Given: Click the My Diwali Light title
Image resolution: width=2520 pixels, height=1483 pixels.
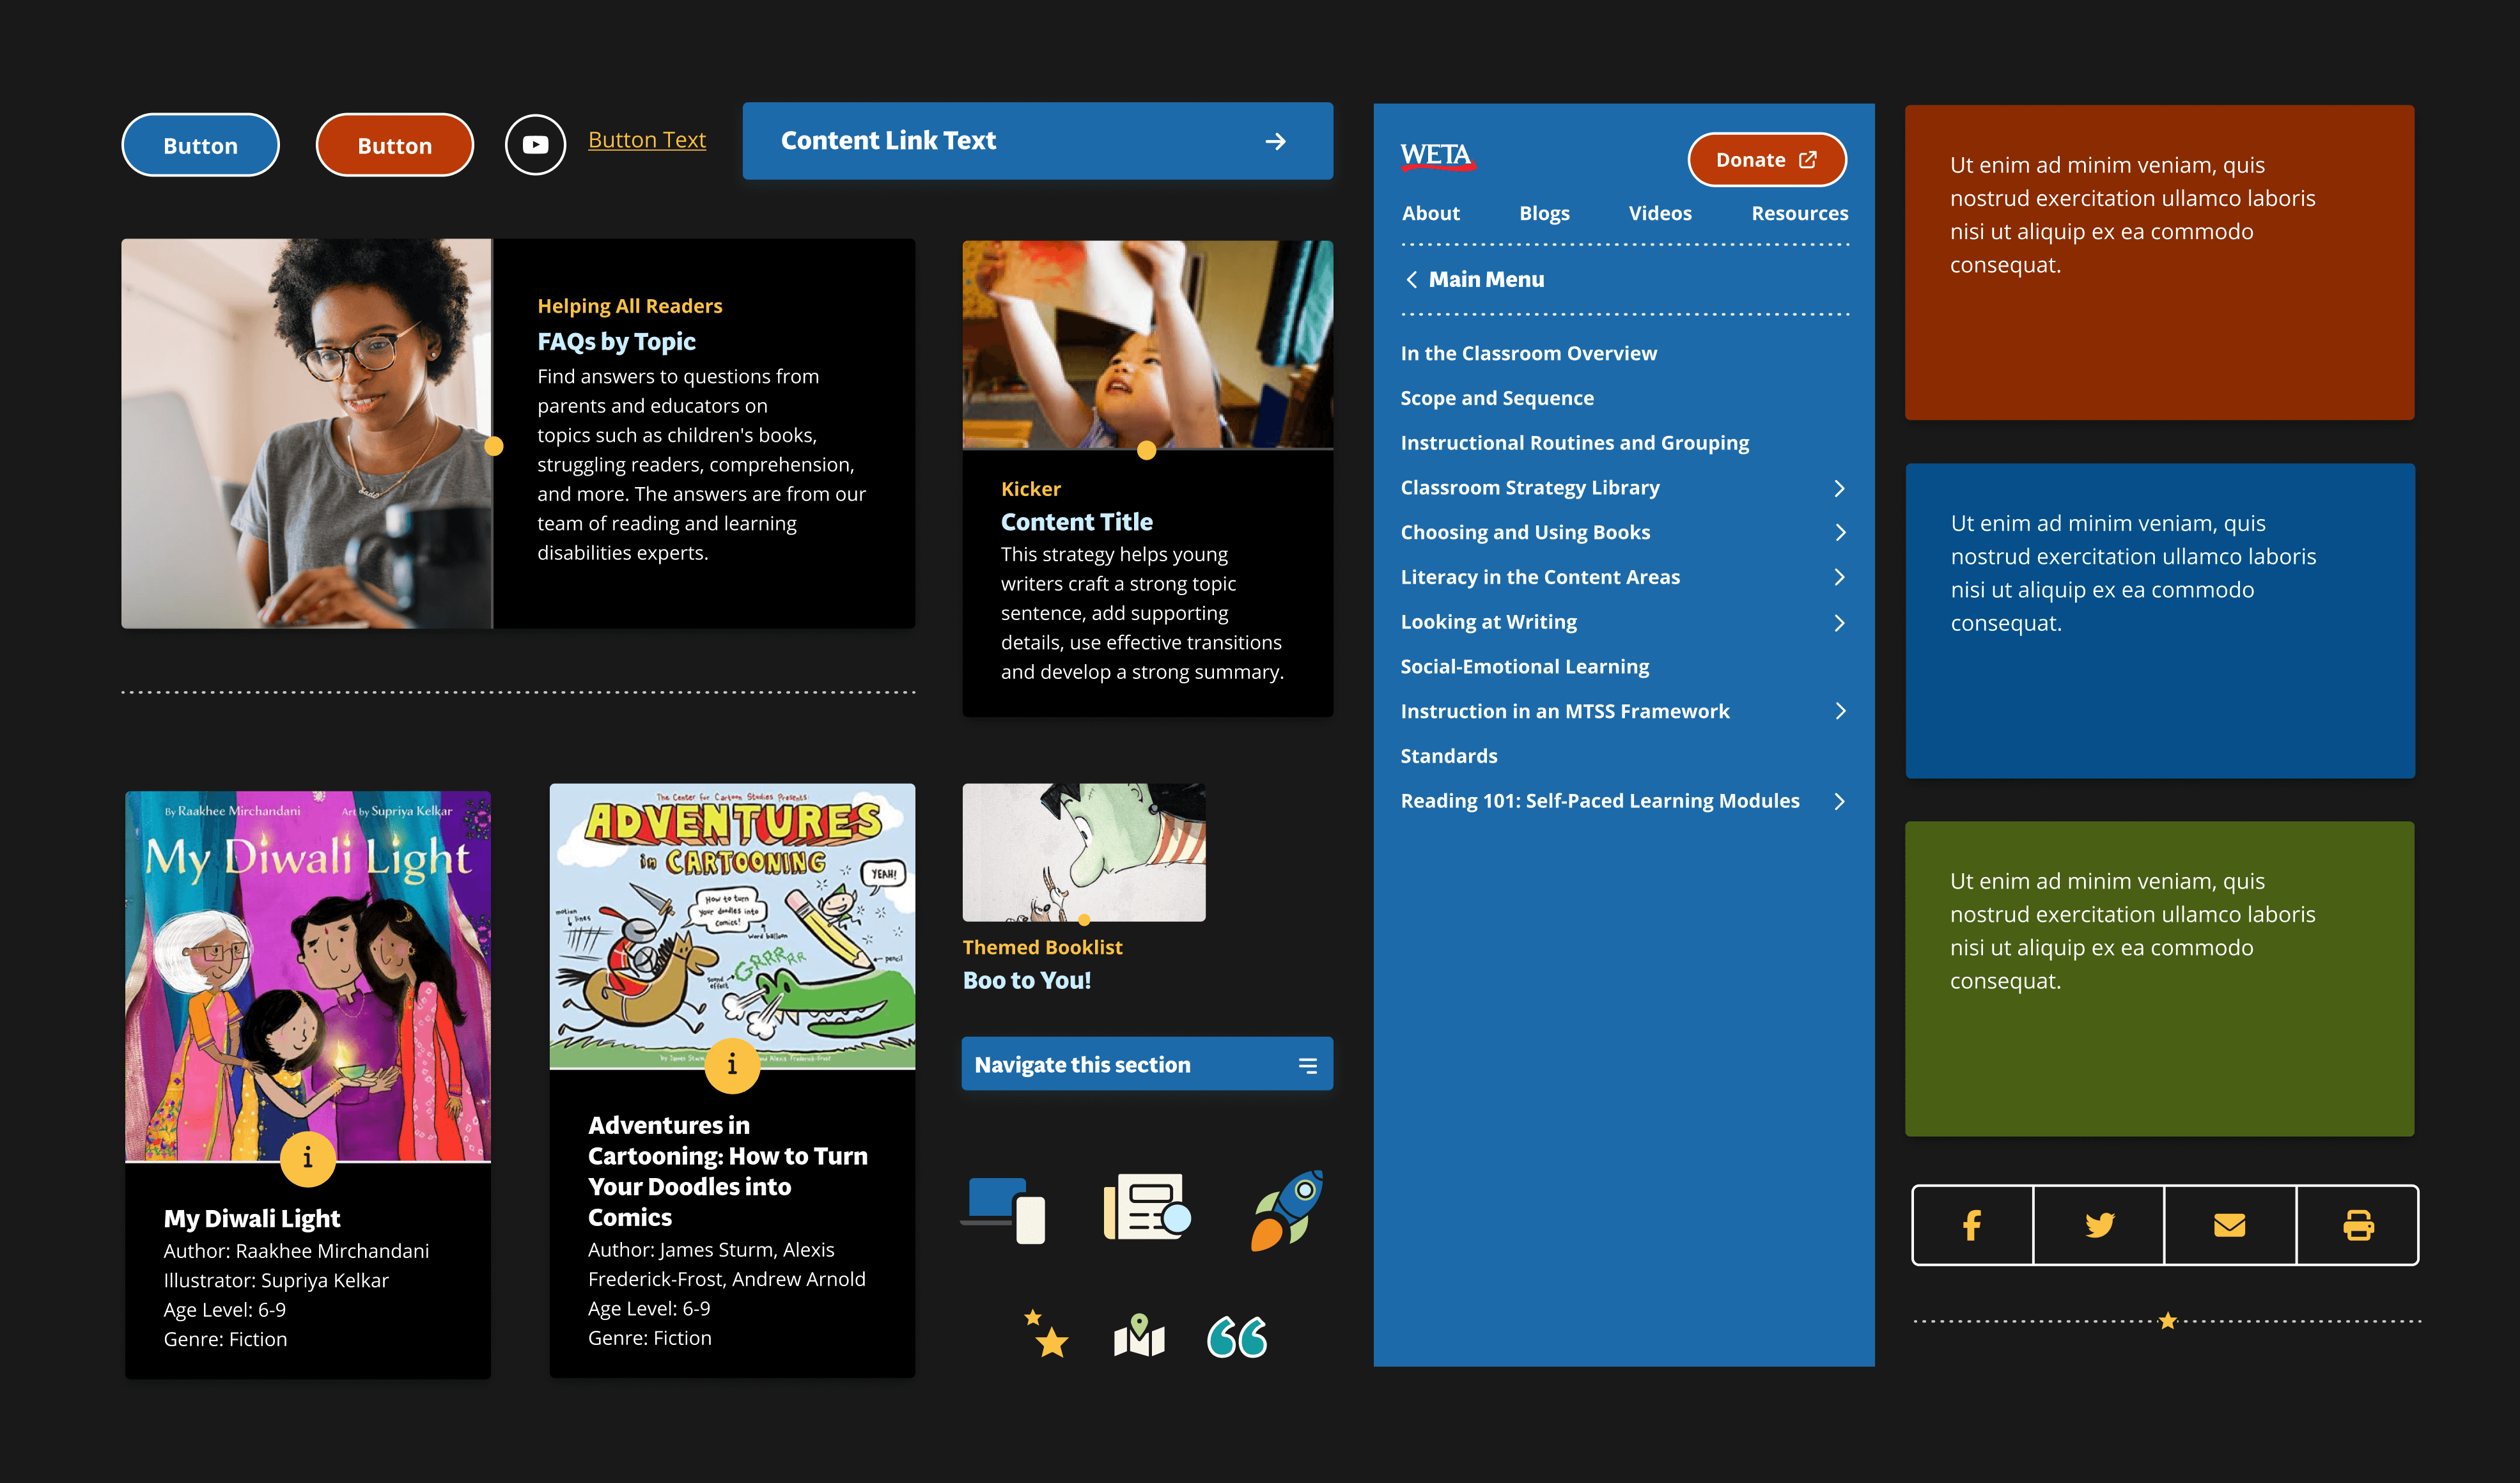Looking at the screenshot, I should (252, 1218).
